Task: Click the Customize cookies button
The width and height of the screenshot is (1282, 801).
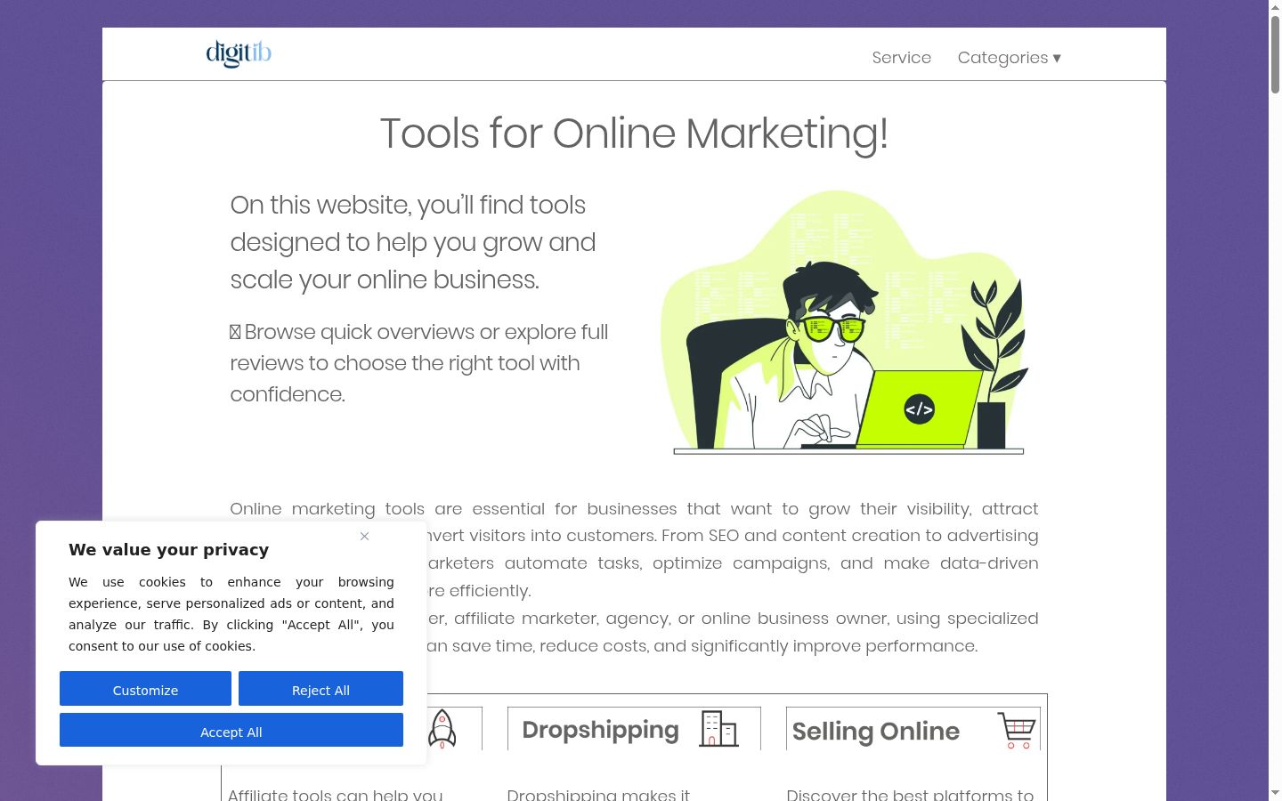Action: (x=145, y=689)
